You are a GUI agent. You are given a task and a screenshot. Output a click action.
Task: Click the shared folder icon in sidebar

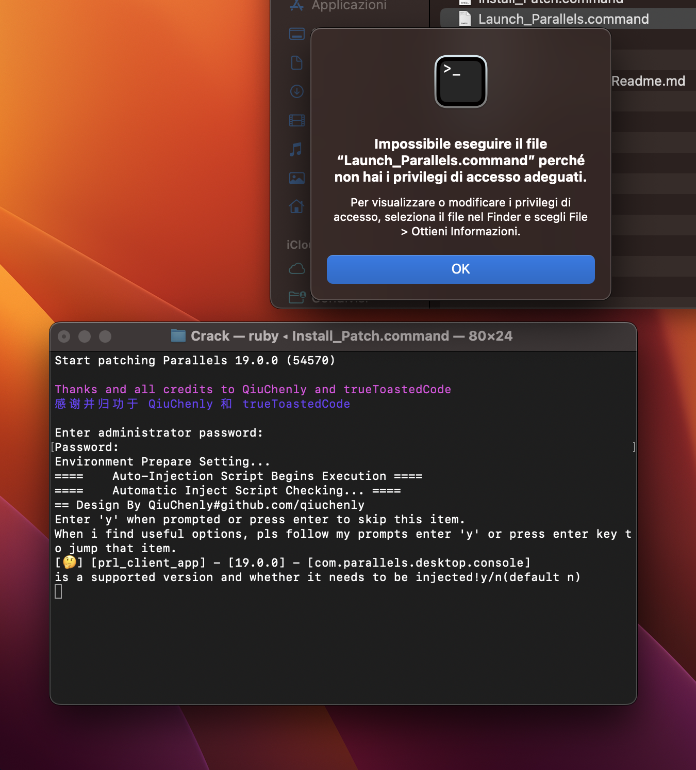pyautogui.click(x=297, y=297)
